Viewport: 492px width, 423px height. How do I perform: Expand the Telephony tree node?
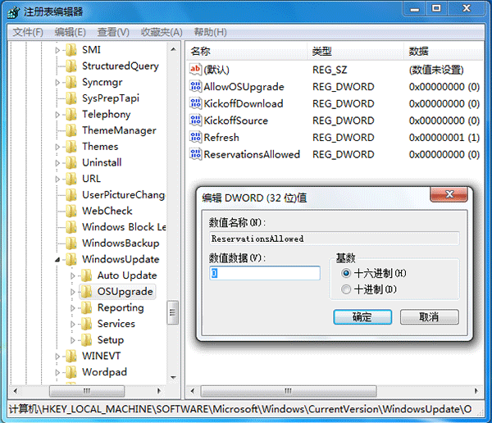click(57, 115)
